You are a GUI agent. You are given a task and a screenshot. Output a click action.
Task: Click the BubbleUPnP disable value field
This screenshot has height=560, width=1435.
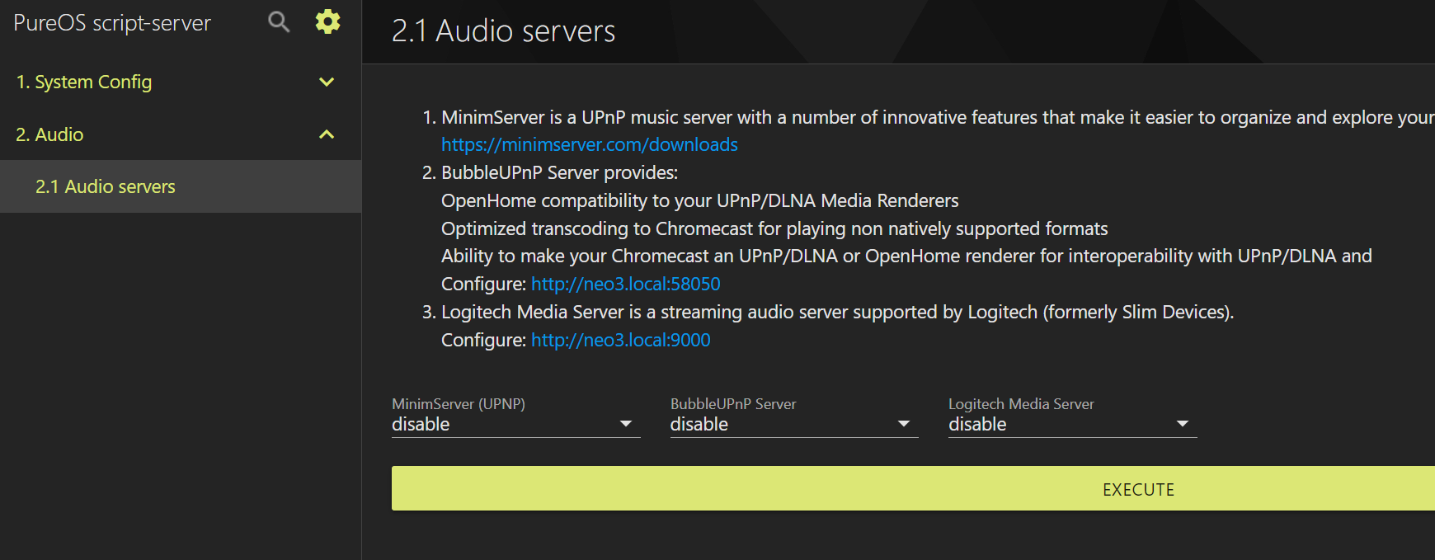794,425
